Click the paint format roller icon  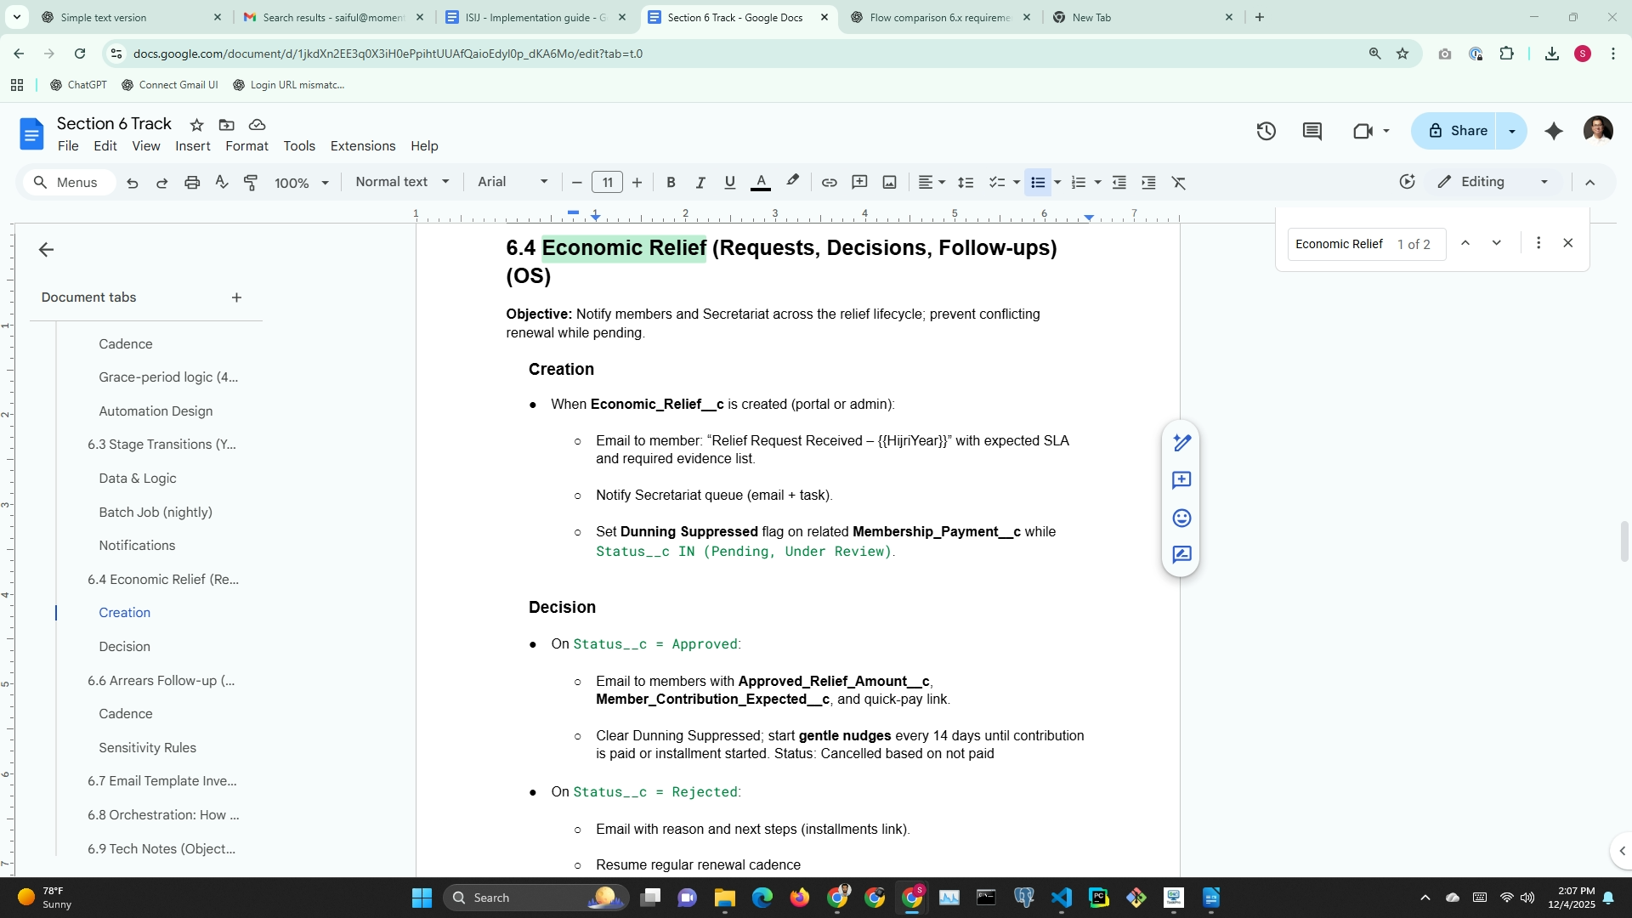point(251,183)
